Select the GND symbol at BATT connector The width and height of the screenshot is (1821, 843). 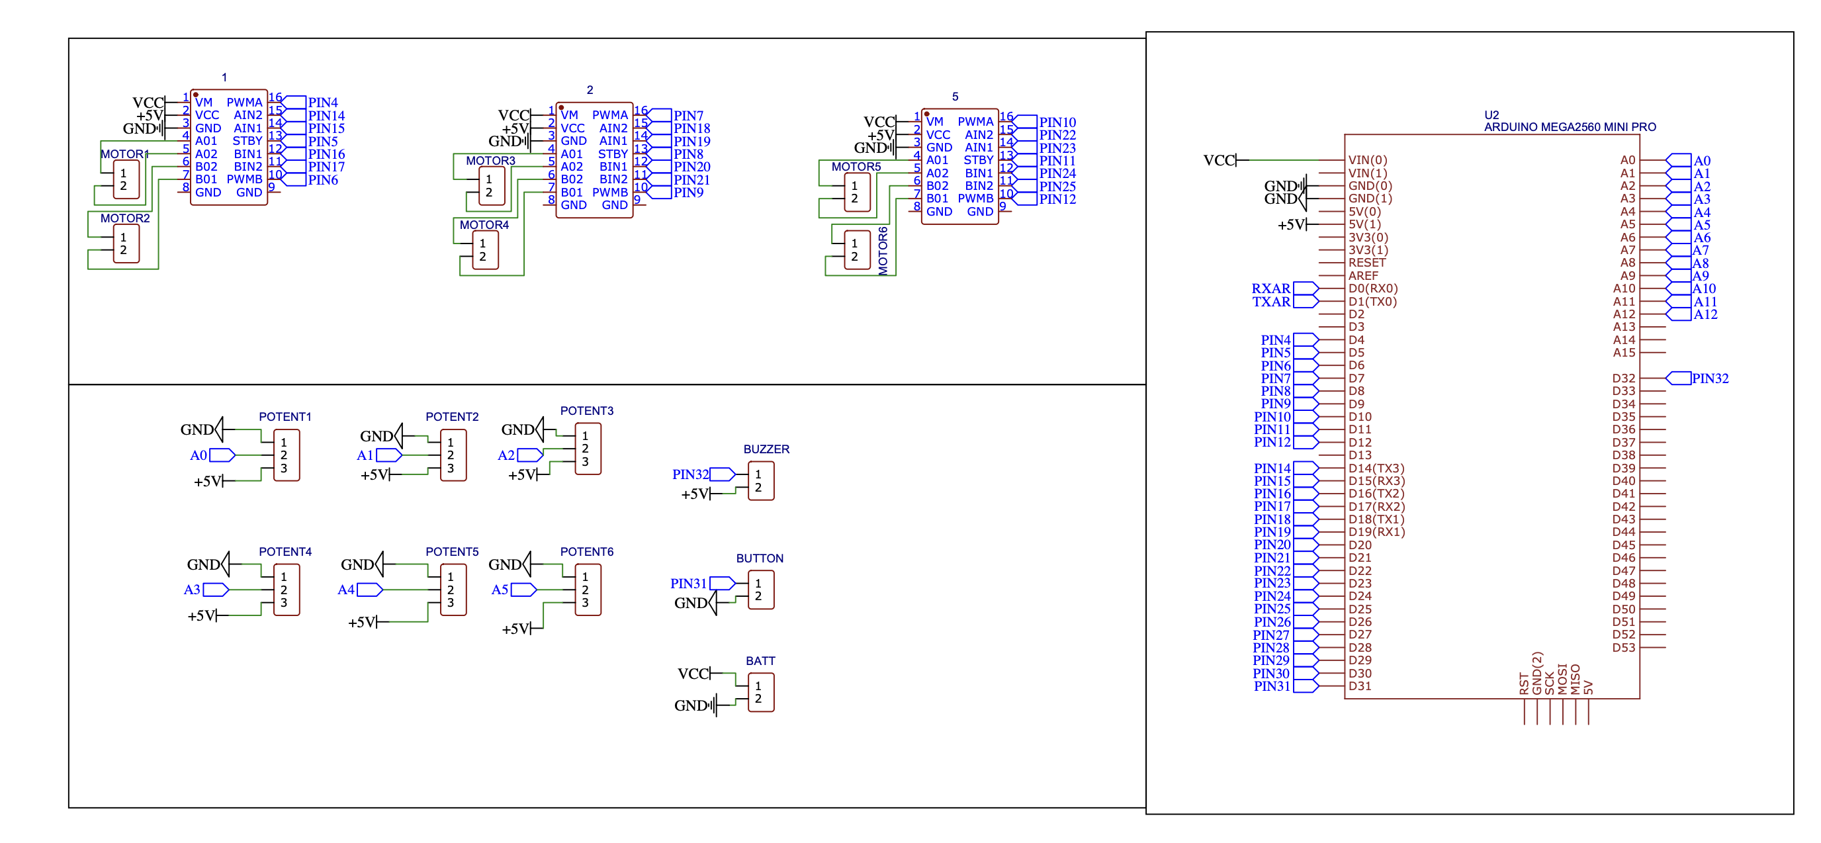[714, 705]
